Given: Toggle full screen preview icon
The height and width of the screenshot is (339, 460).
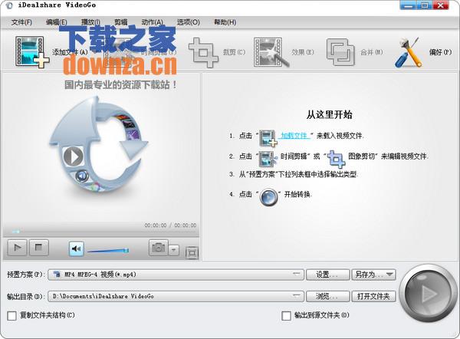Looking at the screenshot, I should (x=192, y=252).
